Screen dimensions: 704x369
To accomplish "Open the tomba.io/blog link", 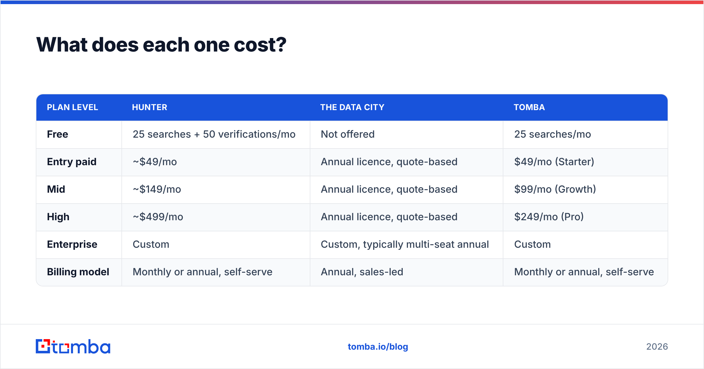I will coord(378,347).
